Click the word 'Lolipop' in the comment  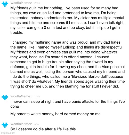69,47
